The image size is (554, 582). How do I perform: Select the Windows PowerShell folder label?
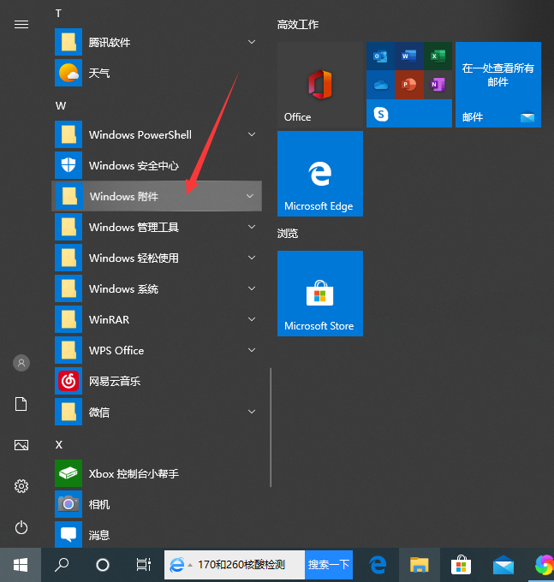coord(140,134)
